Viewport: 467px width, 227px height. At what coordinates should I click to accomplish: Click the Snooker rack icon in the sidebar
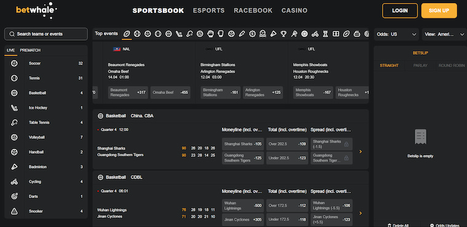pyautogui.click(x=14, y=211)
